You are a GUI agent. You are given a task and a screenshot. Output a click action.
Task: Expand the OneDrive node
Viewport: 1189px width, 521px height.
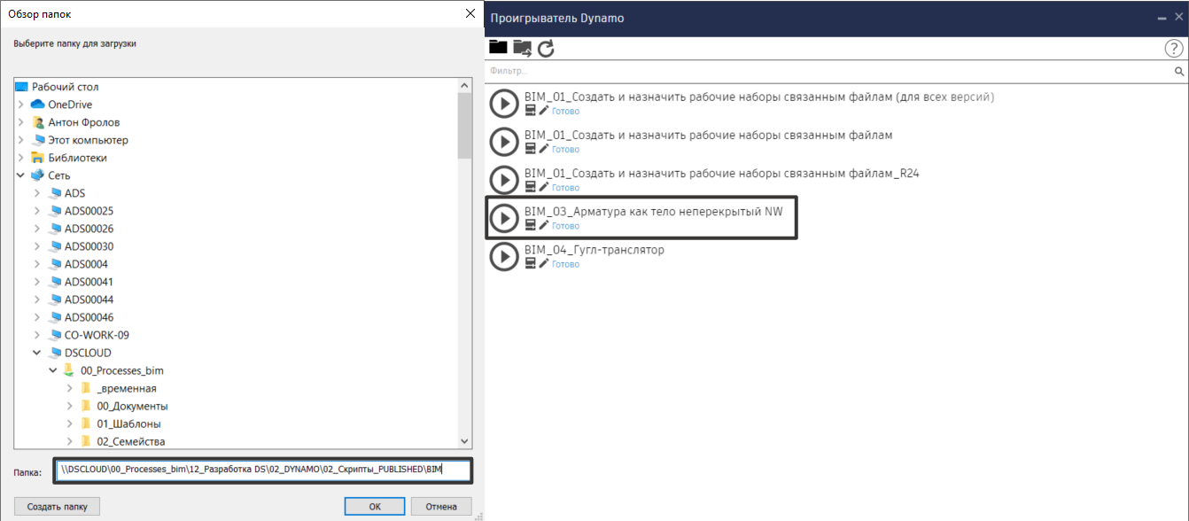tap(20, 105)
